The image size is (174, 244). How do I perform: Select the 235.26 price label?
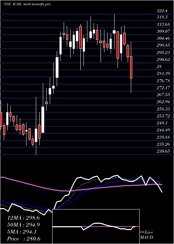click(163, 144)
